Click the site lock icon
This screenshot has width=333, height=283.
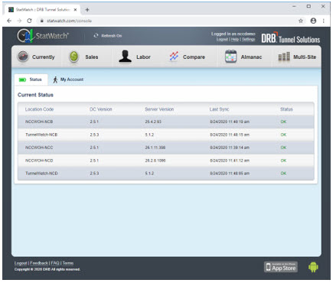(x=41, y=21)
